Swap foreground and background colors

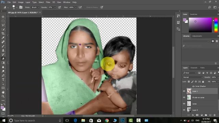coord(4,104)
